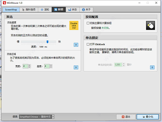Click the wheel icon on 滚轮 tab
Image resolution: width=162 pixels, height=122 pixels.
[42, 10]
